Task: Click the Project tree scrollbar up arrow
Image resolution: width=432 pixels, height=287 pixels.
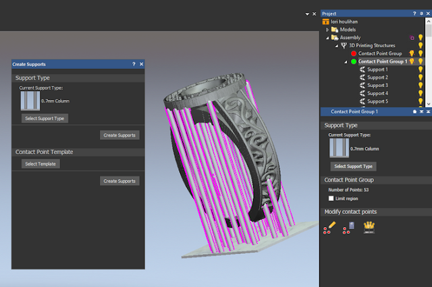Action: pos(429,21)
